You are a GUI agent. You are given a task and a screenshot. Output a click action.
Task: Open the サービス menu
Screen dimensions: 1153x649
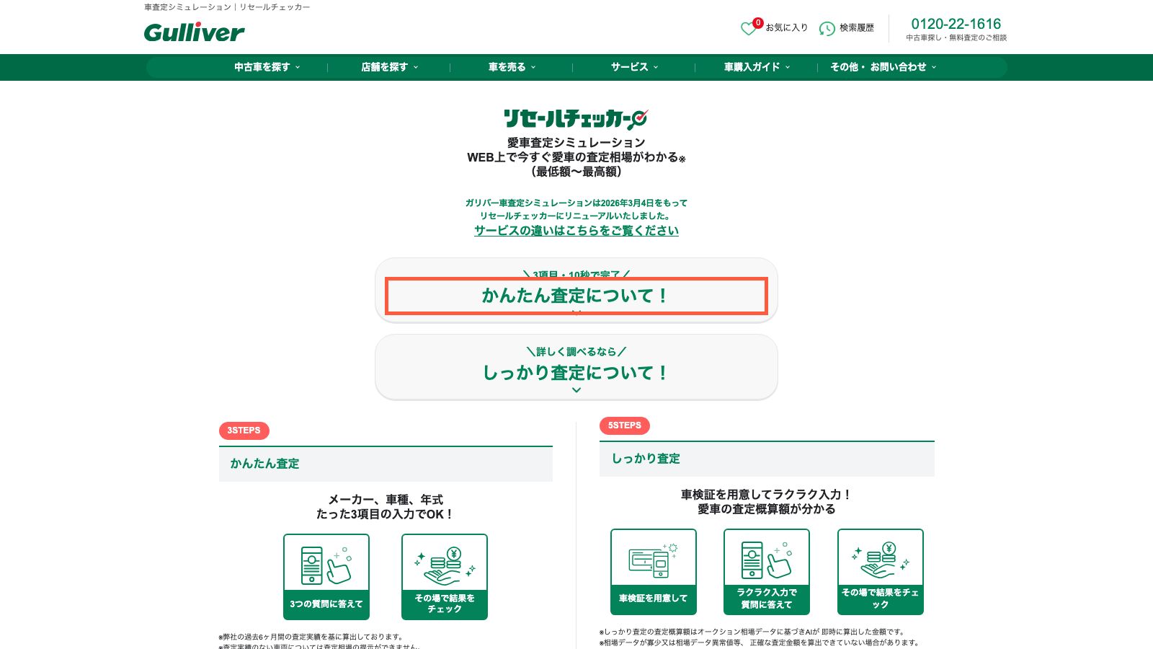click(634, 67)
